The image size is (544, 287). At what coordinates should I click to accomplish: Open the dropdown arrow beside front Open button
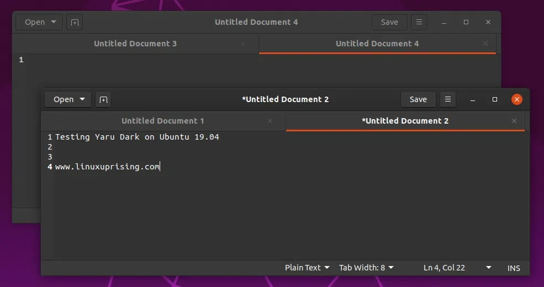pyautogui.click(x=82, y=99)
